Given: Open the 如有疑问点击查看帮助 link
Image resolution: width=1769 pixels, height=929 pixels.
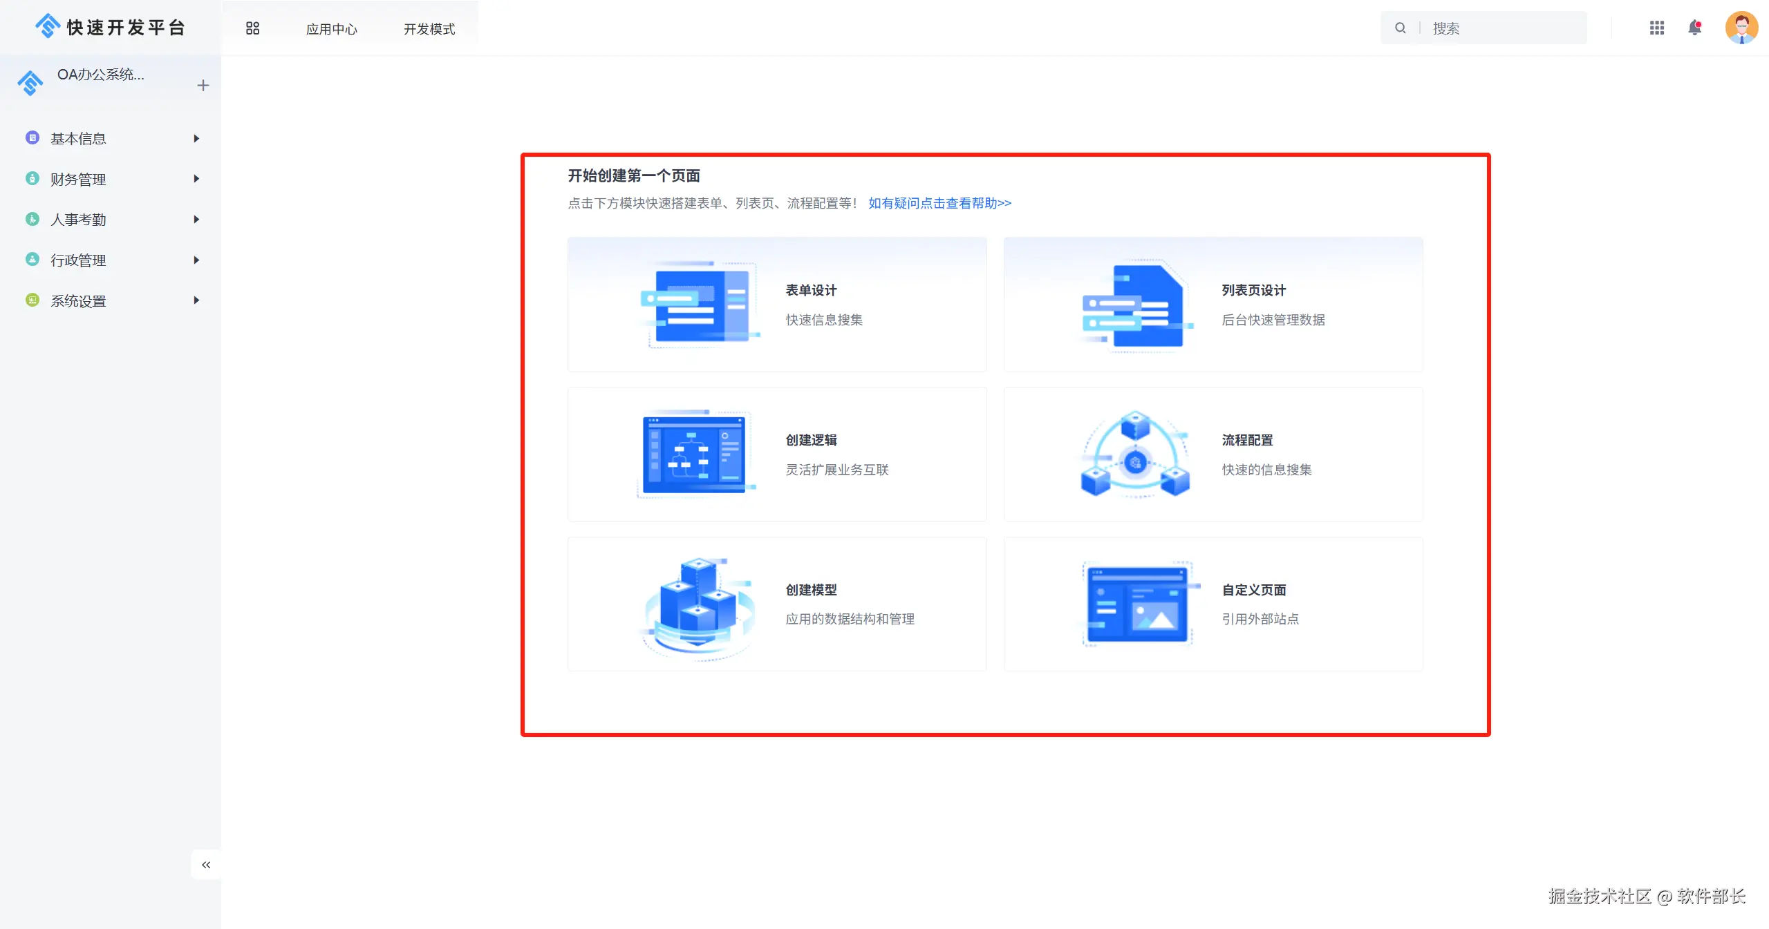Looking at the screenshot, I should pyautogui.click(x=939, y=203).
